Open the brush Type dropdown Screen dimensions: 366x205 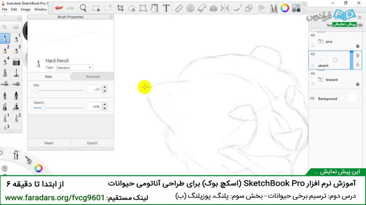pyautogui.click(x=75, y=67)
